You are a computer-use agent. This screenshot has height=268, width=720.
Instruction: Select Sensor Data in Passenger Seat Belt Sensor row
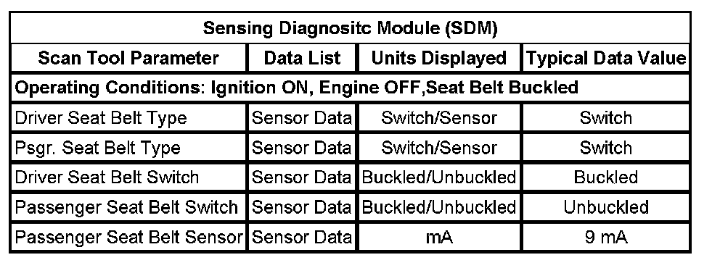click(302, 238)
